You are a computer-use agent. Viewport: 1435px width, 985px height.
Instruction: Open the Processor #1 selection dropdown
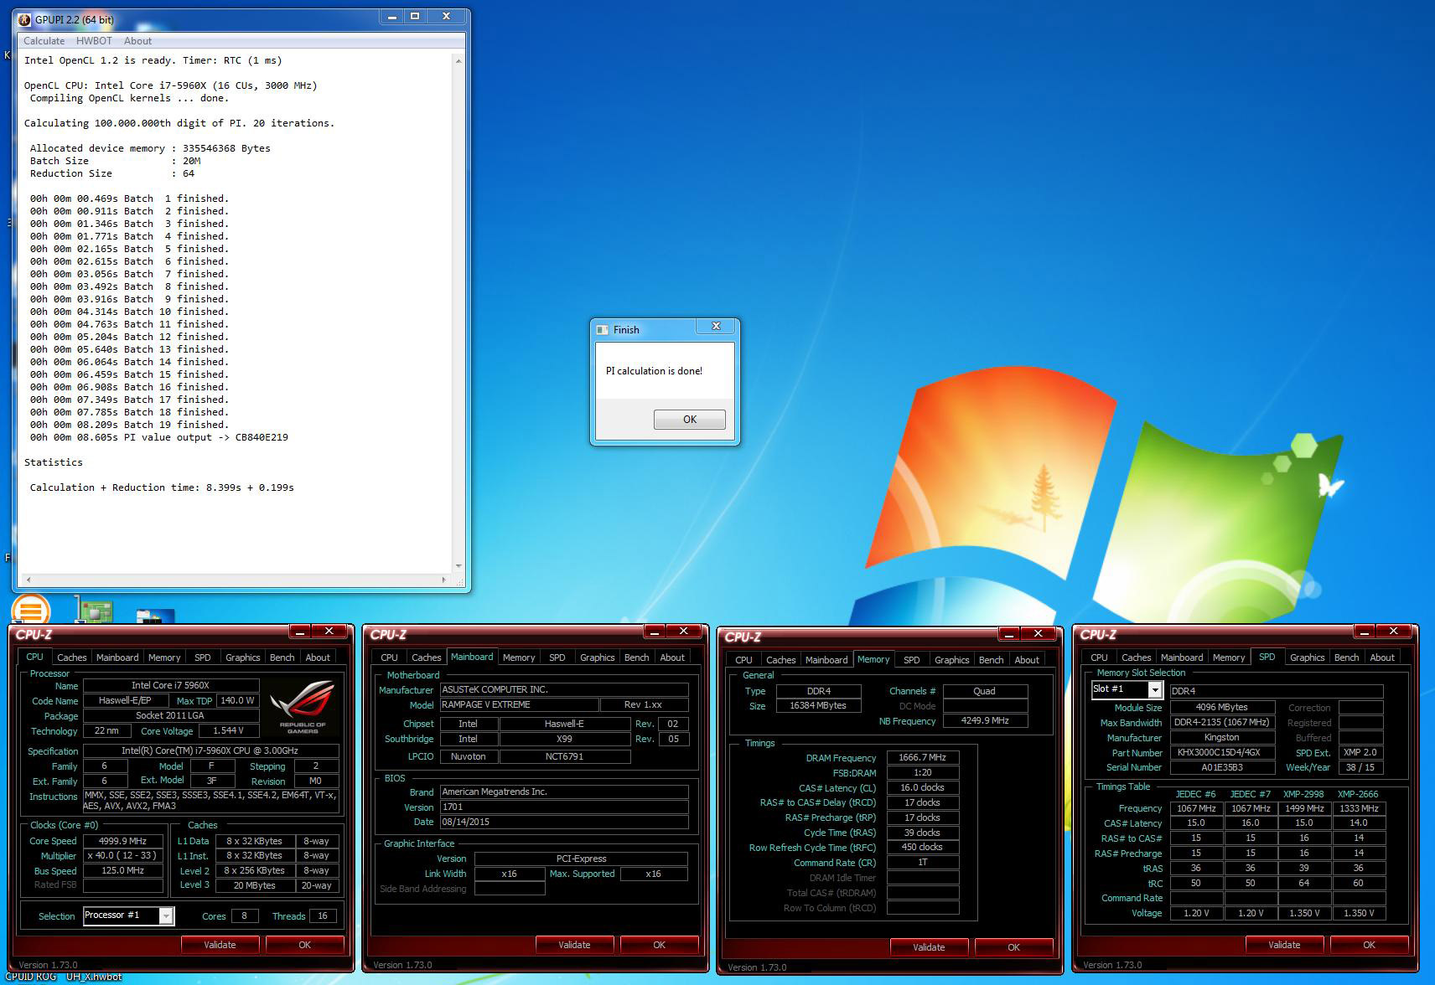click(x=129, y=915)
